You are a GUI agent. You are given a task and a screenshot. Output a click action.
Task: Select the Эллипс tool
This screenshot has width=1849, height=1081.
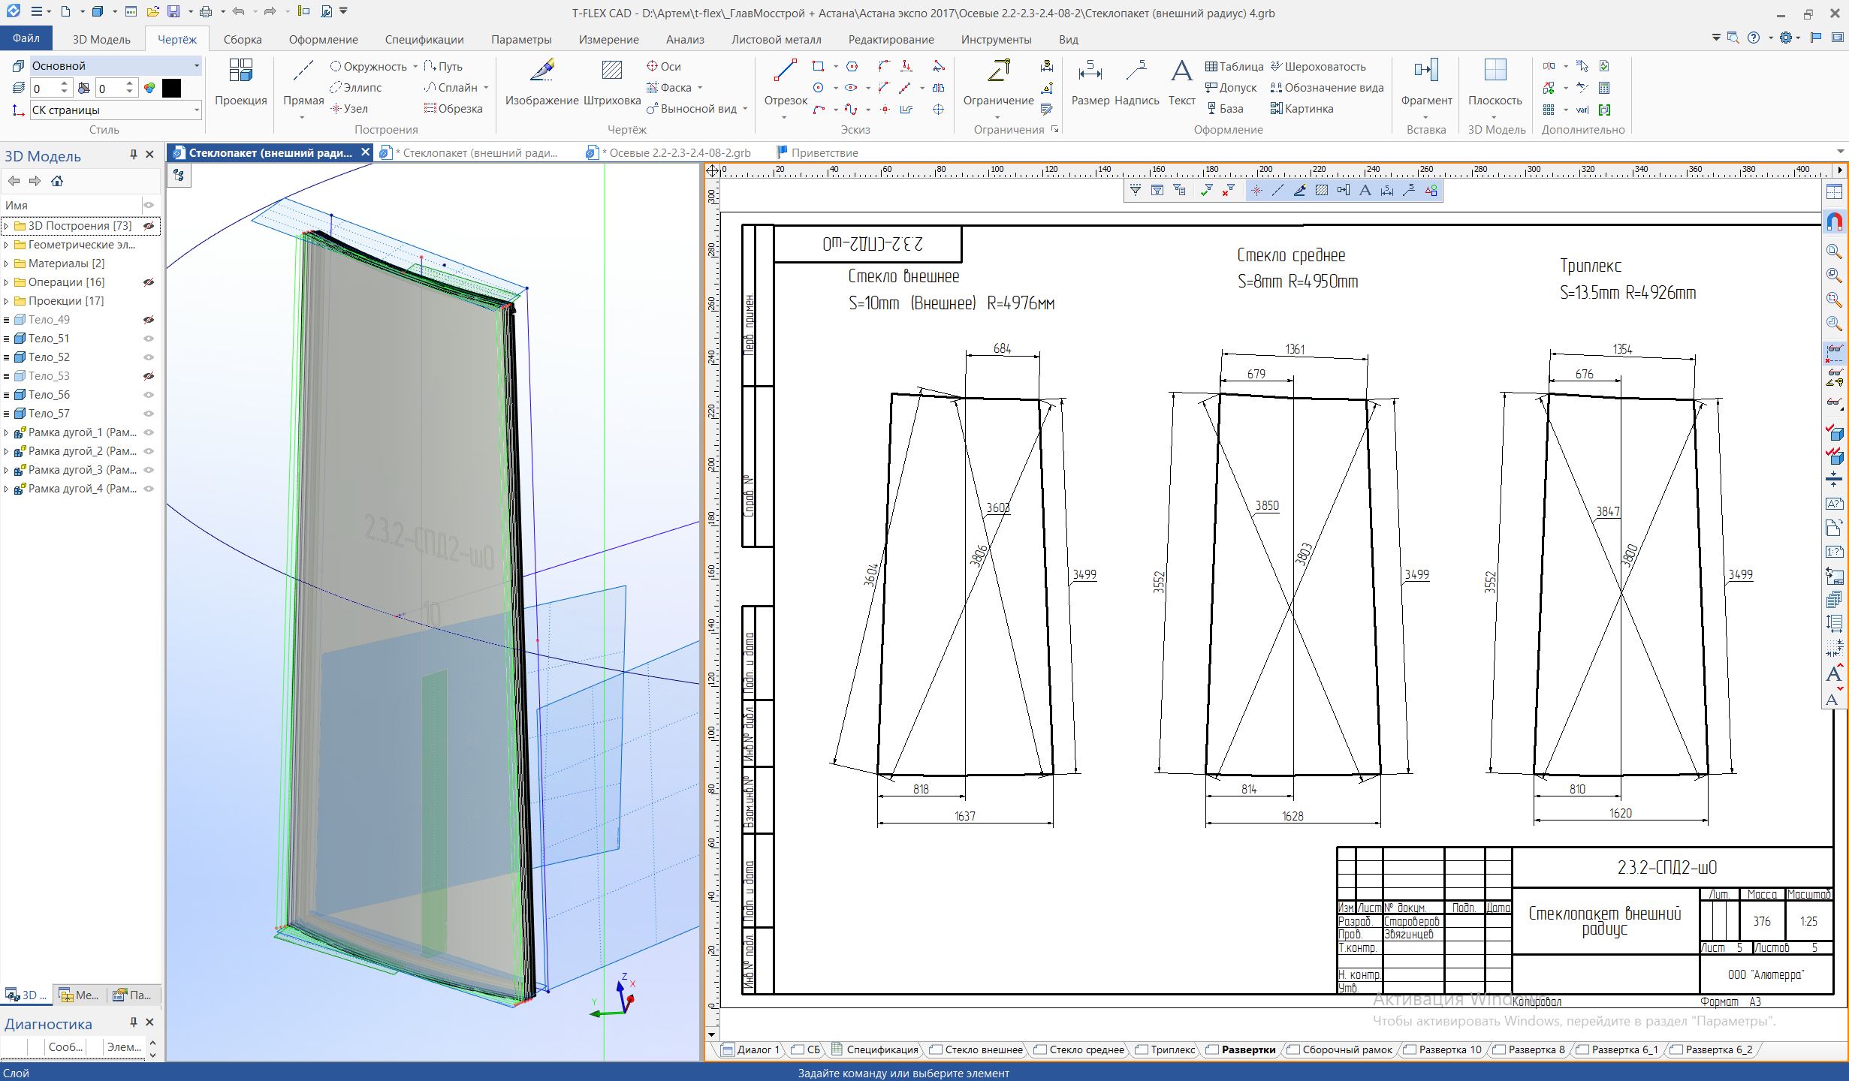[356, 87]
